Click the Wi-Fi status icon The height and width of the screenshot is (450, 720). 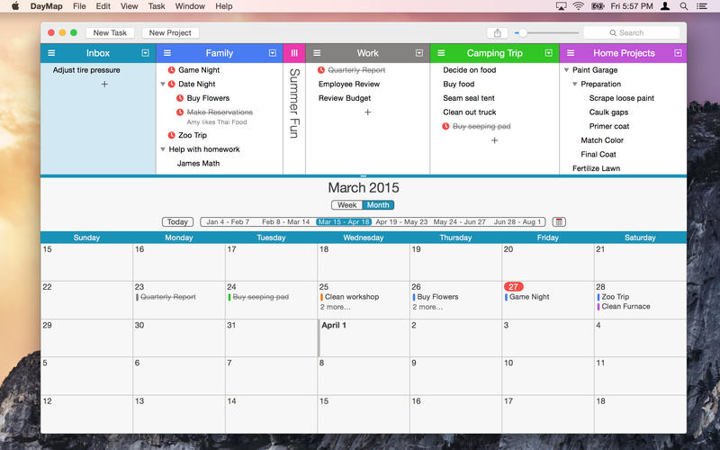[579, 6]
